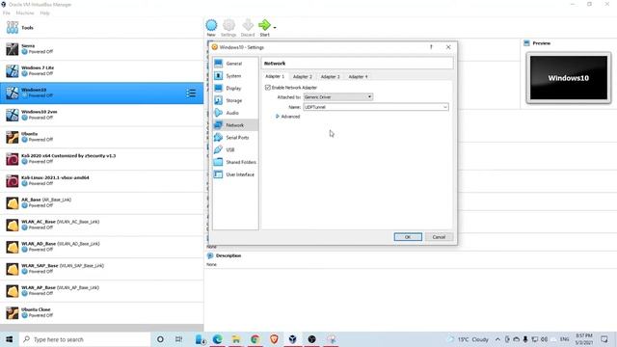Open VirtualBox icon on taskbar
The height and width of the screenshot is (347, 617).
click(x=293, y=339)
